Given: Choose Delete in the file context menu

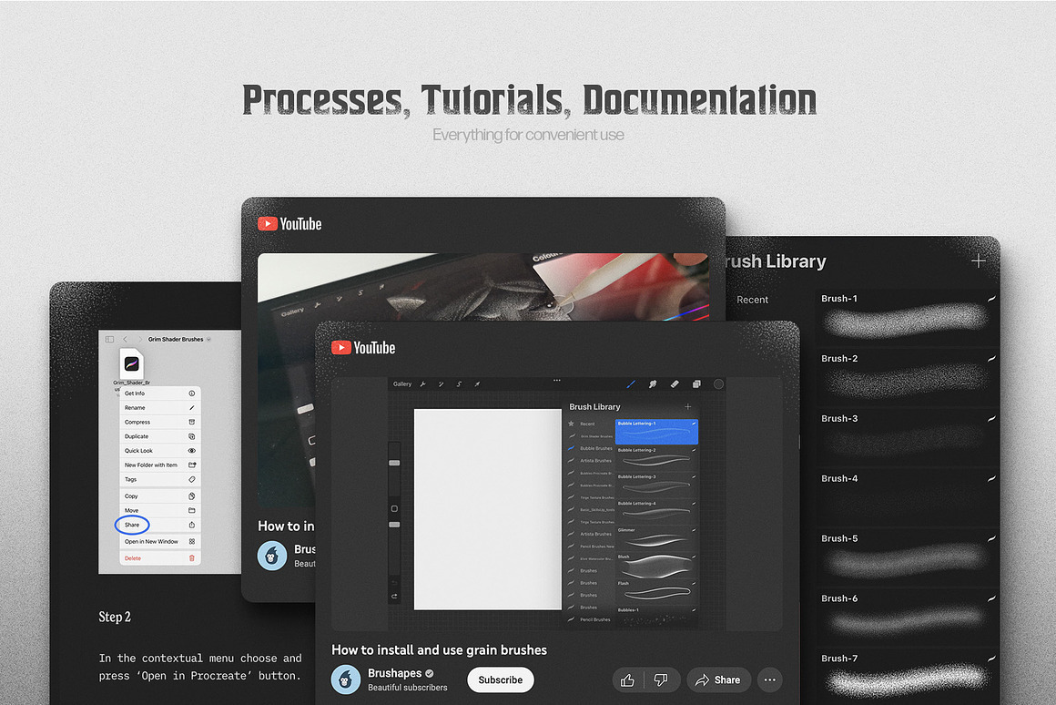Looking at the screenshot, I should [x=133, y=557].
